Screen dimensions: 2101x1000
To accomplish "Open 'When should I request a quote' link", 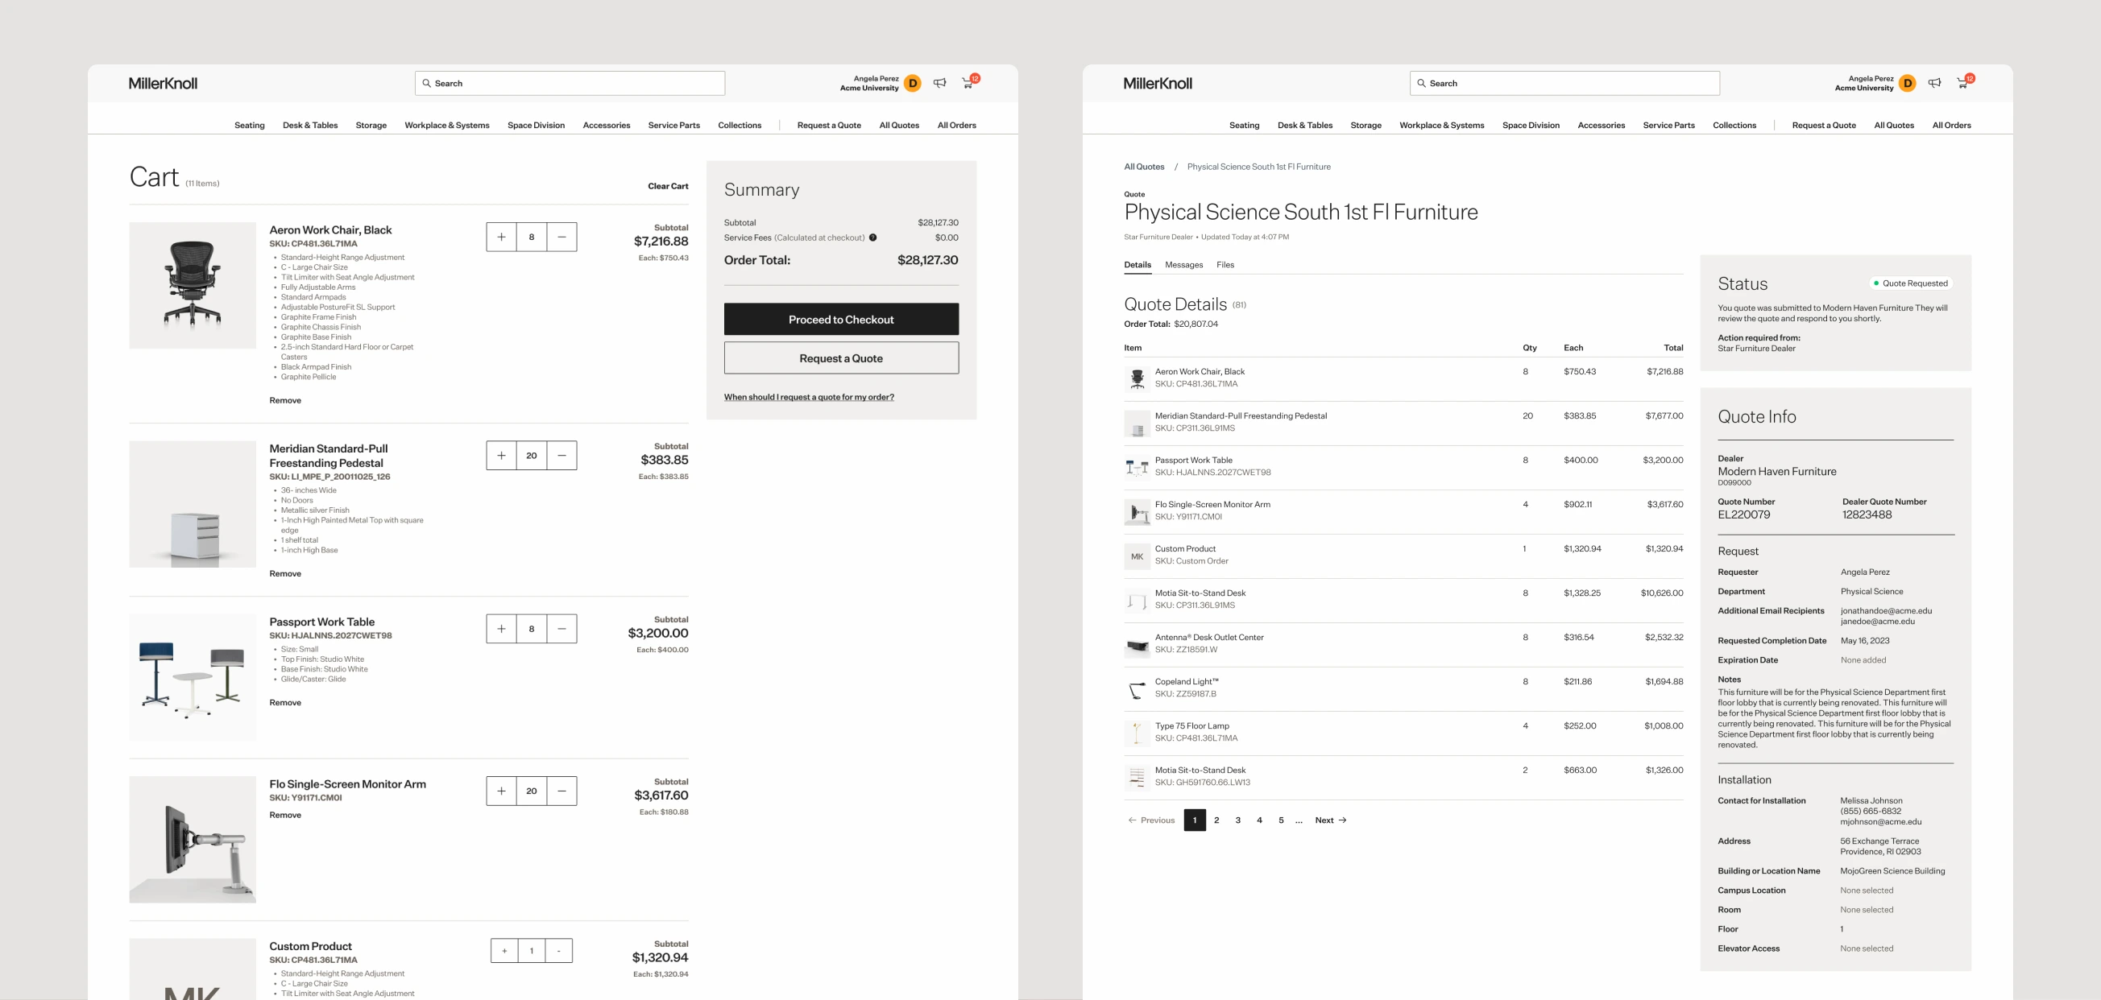I will click(x=808, y=398).
